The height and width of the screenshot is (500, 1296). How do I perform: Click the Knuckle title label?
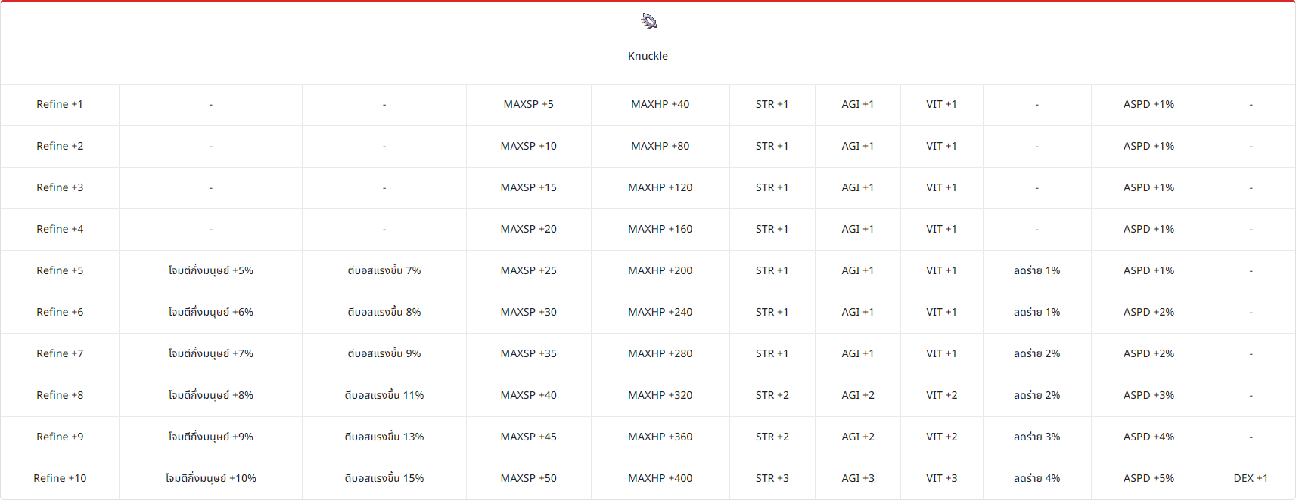point(648,56)
